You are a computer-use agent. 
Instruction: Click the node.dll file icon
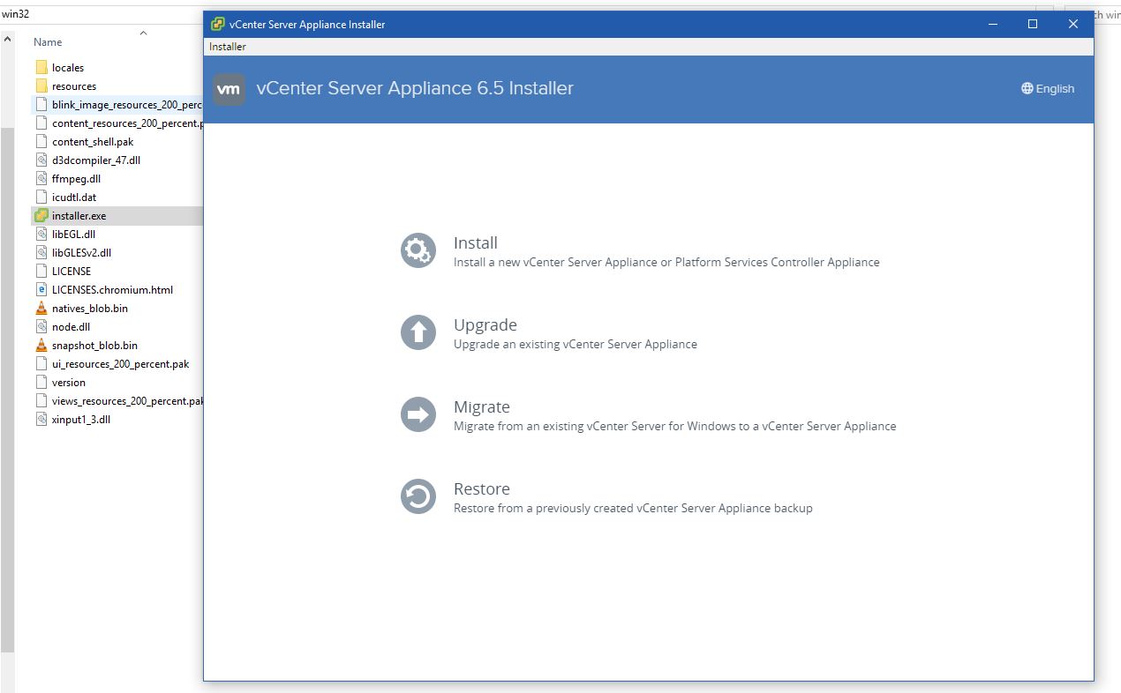point(41,326)
